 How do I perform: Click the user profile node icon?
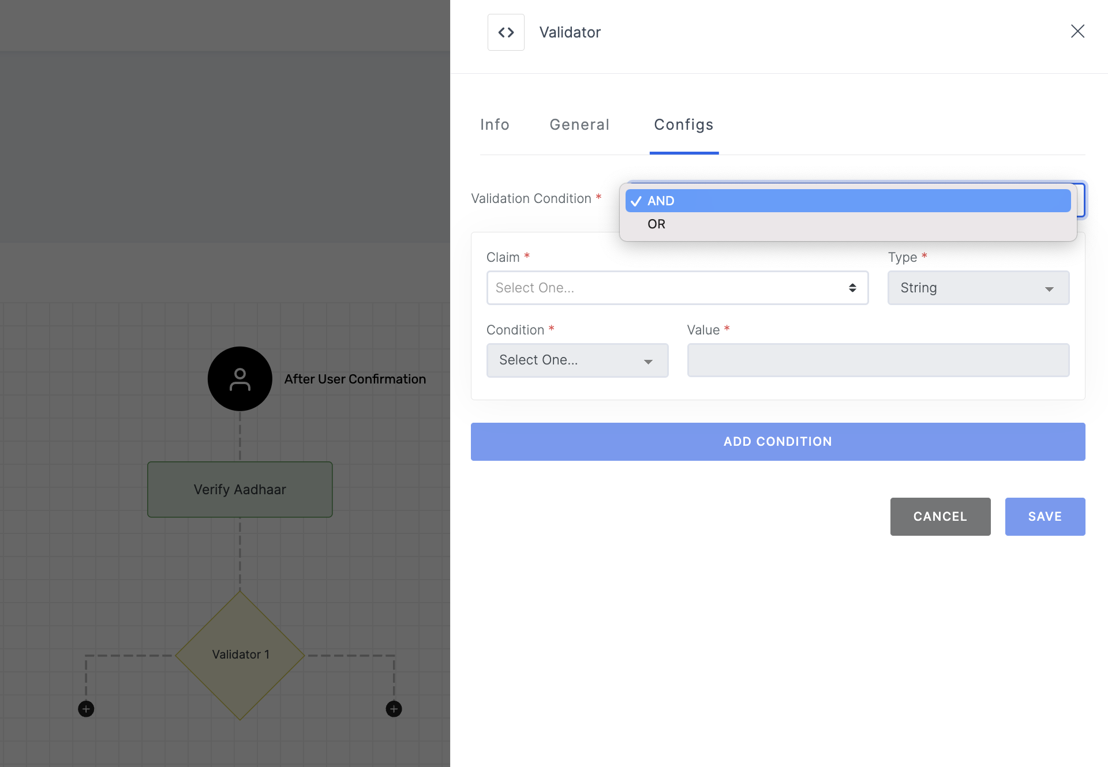point(239,378)
